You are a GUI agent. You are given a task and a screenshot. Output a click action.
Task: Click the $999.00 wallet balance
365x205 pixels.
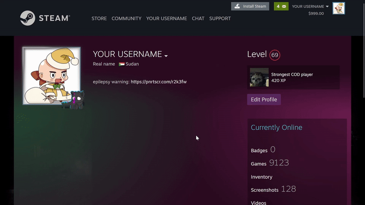[x=316, y=14]
